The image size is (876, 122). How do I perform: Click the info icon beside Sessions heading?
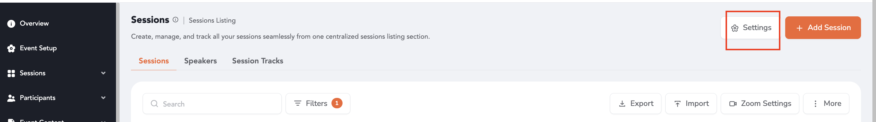(175, 20)
